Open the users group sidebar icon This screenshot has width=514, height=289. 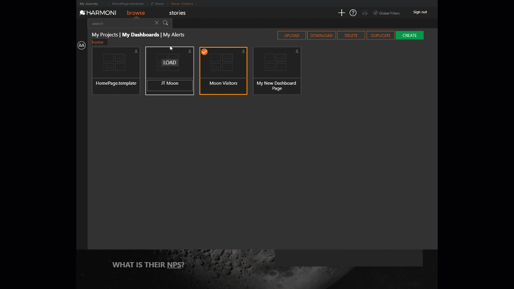coord(82,45)
